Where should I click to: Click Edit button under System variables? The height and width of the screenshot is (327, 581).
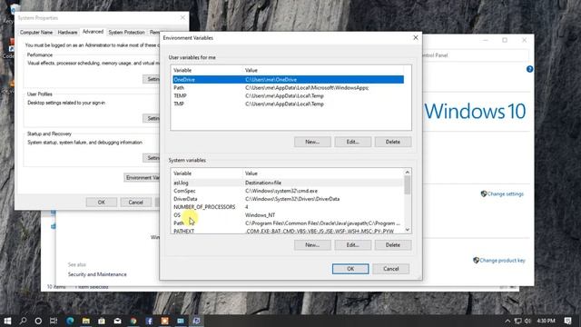353,244
